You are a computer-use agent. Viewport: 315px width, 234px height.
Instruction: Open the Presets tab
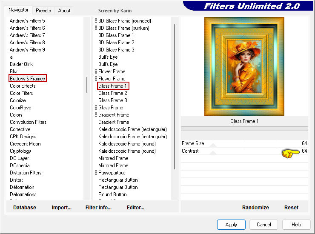[43, 11]
